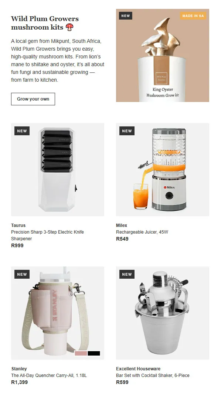Click the Wild Plum Growers mushroom kits heading
Viewport: 221px width, 394px height.
pyautogui.click(x=45, y=23)
